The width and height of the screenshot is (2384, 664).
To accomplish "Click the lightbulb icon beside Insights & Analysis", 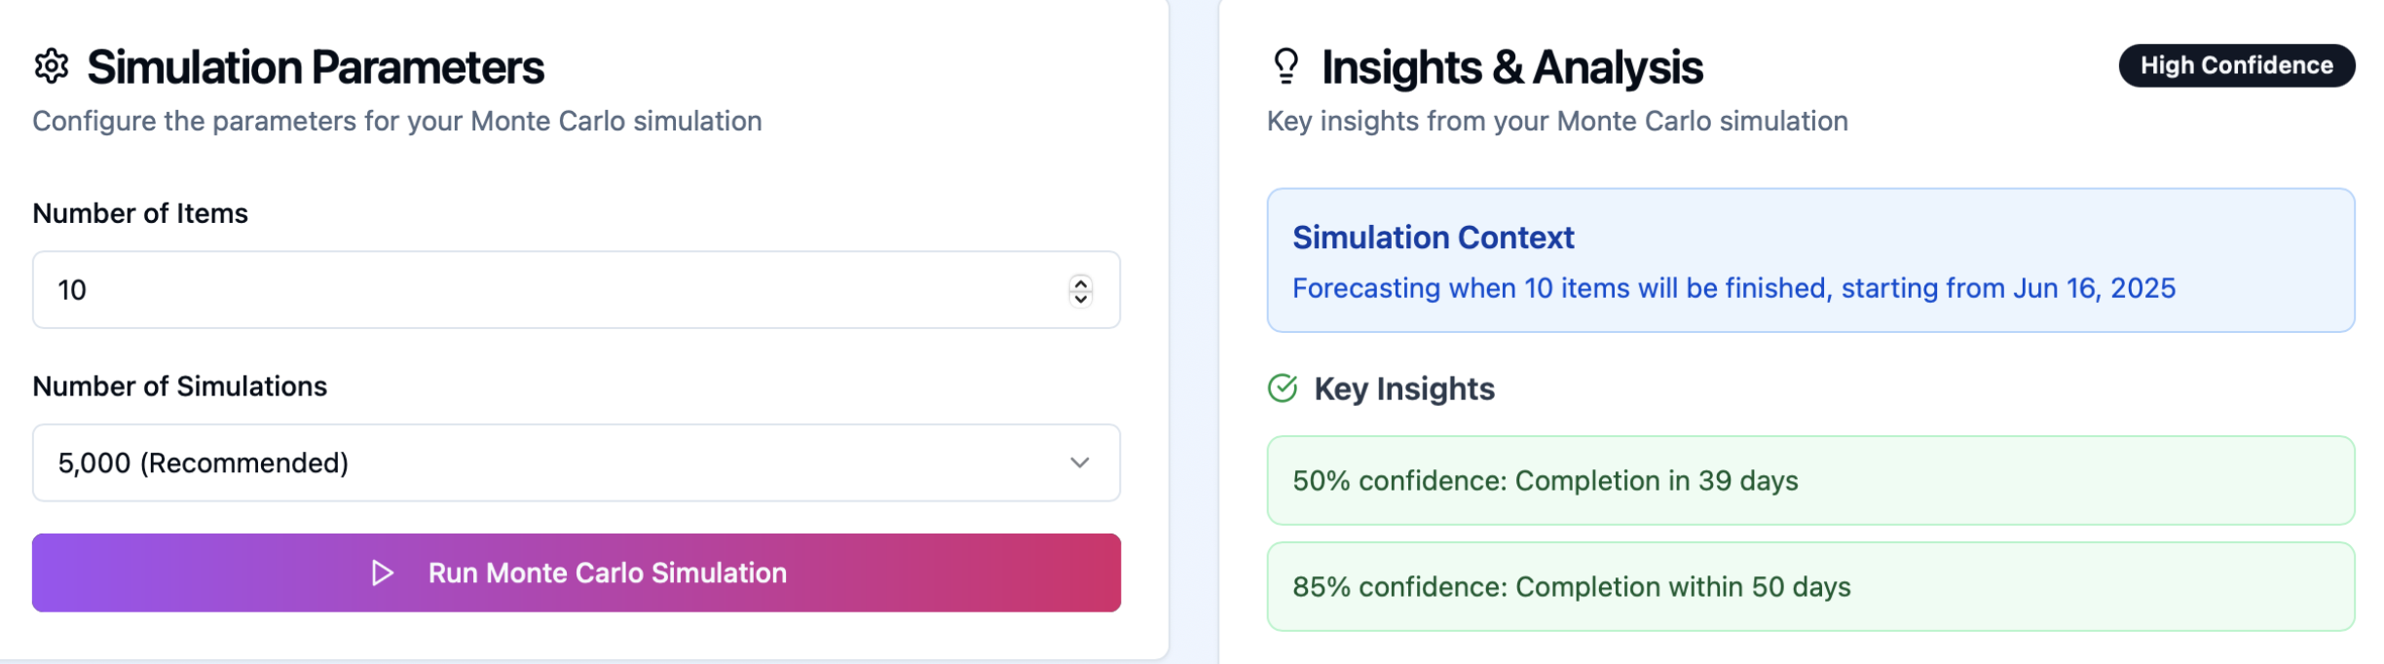I will coord(1285,66).
